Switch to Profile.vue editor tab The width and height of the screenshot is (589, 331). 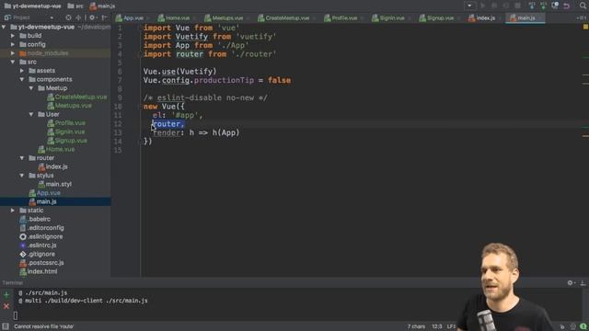point(344,17)
